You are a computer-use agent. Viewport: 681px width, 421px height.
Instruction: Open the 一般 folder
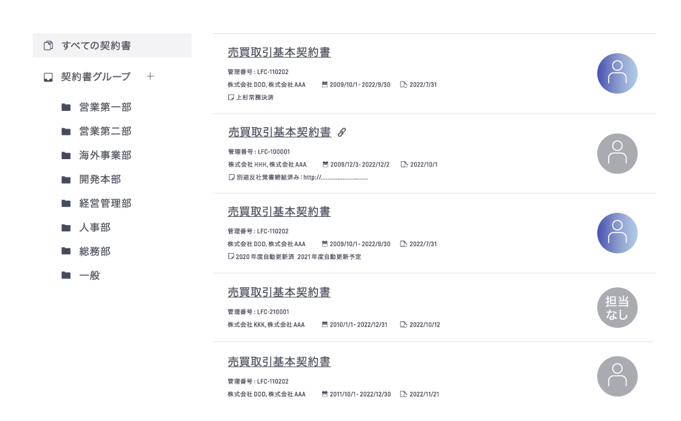click(x=90, y=275)
